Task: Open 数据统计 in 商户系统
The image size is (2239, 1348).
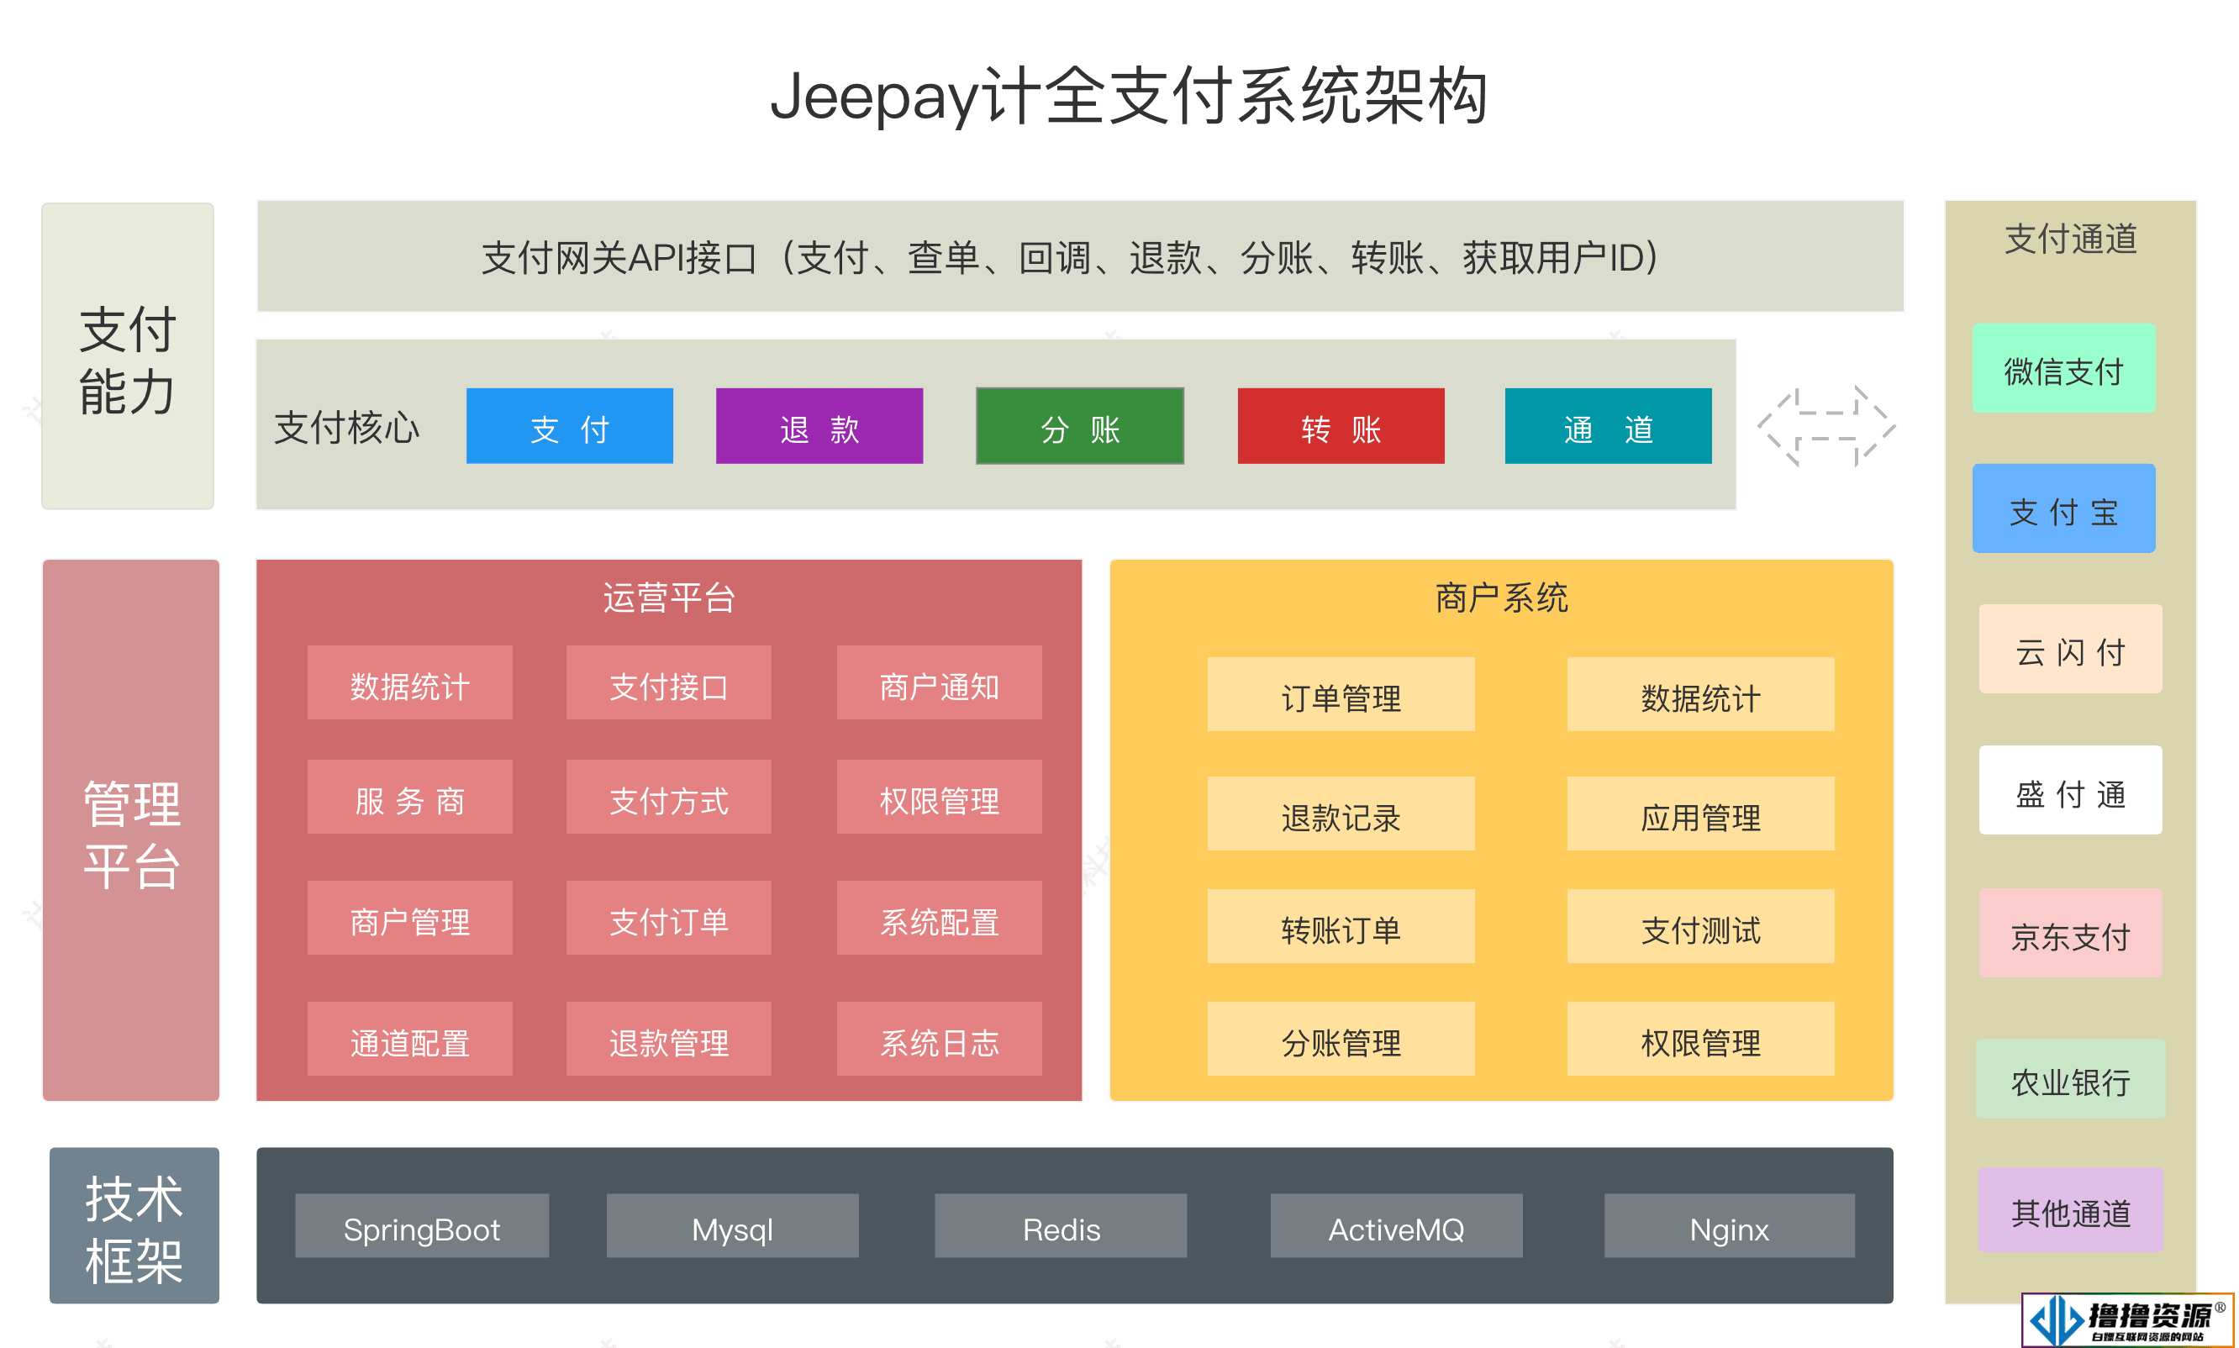Action: tap(1700, 694)
